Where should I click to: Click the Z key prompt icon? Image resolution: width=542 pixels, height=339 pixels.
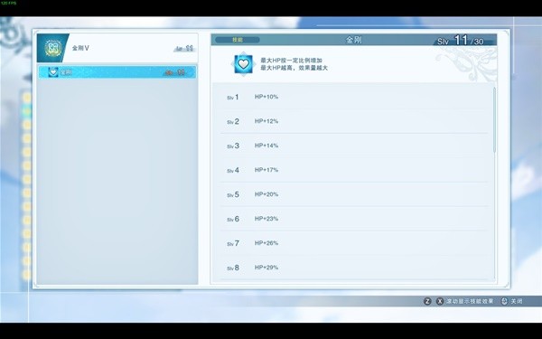[x=427, y=301]
